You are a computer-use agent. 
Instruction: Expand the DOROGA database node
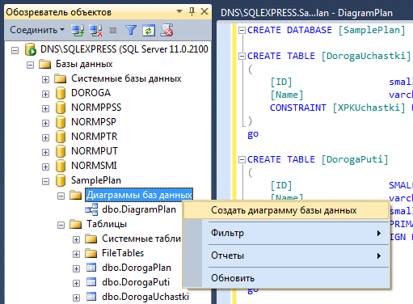click(45, 94)
